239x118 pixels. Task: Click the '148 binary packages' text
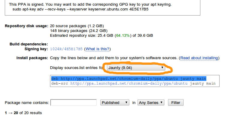coord(69,31)
